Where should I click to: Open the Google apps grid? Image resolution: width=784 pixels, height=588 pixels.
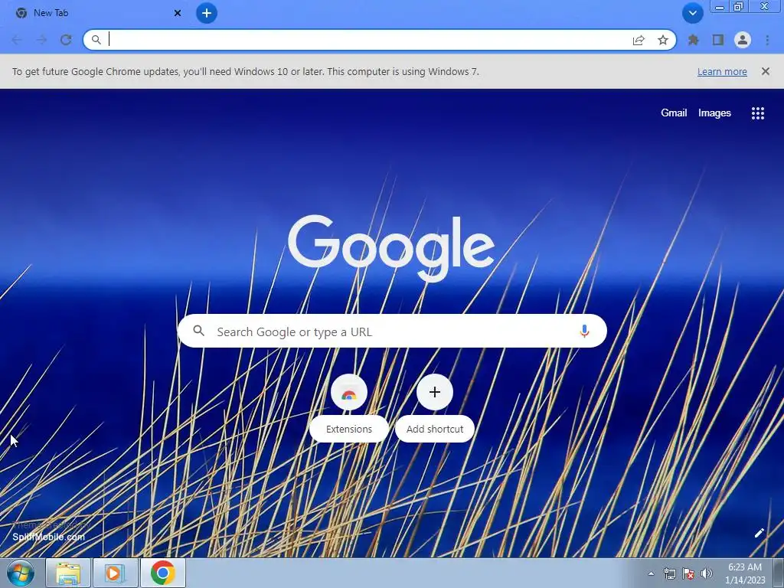pyautogui.click(x=758, y=113)
